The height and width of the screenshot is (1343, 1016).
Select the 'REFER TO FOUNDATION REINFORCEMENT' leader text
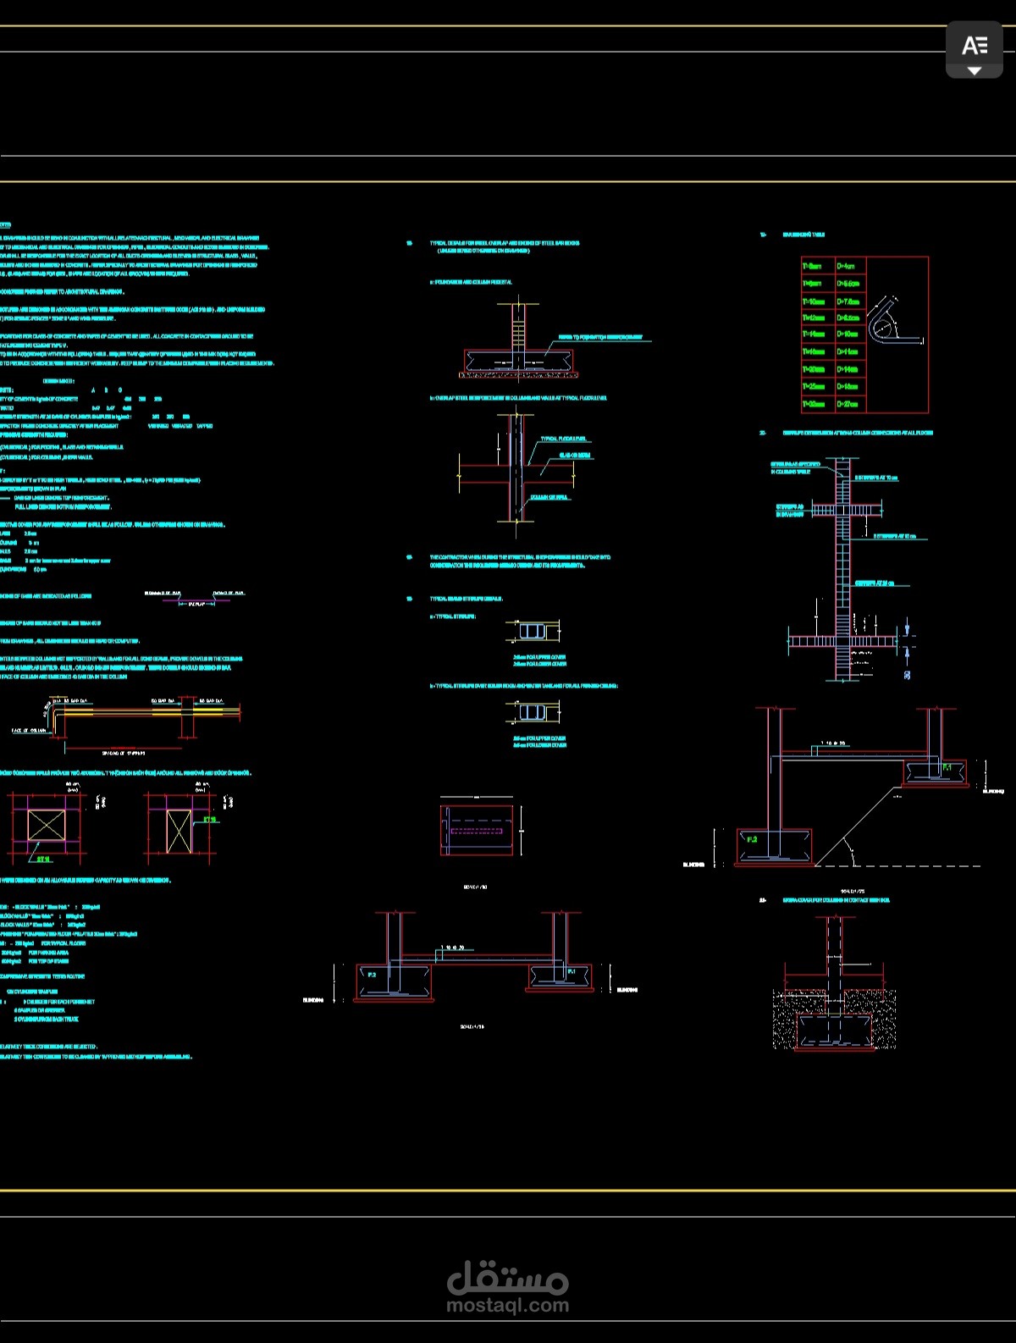click(x=600, y=337)
